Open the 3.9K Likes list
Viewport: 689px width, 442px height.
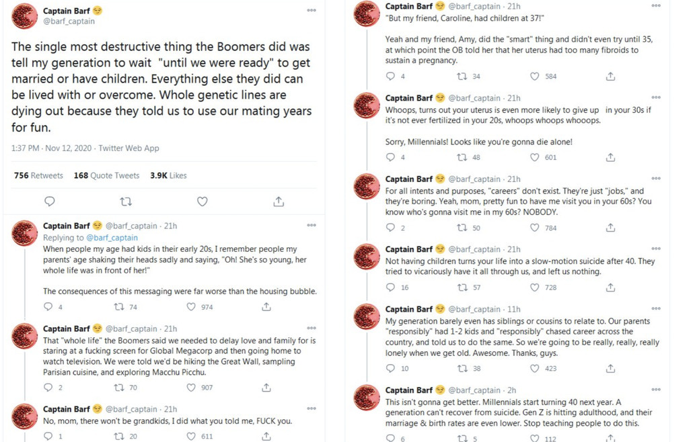[x=168, y=175]
